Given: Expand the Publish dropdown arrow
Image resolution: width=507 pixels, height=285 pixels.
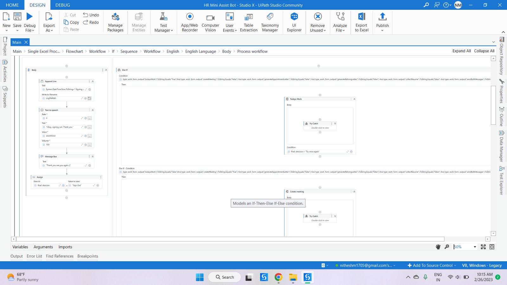Looking at the screenshot, I should [382, 30].
